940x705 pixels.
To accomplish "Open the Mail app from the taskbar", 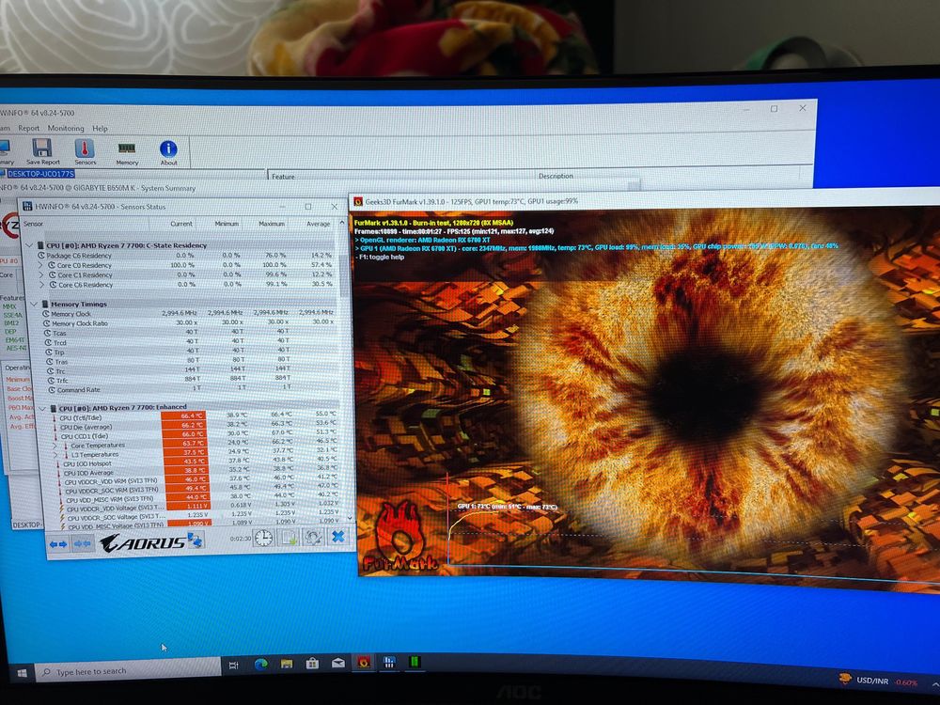I will [338, 663].
